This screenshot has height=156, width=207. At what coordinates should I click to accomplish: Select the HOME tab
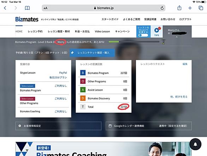(x=19, y=32)
